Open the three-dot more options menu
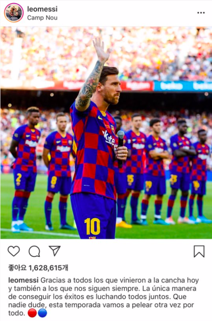This screenshot has width=212, height=321. pos(201,13)
